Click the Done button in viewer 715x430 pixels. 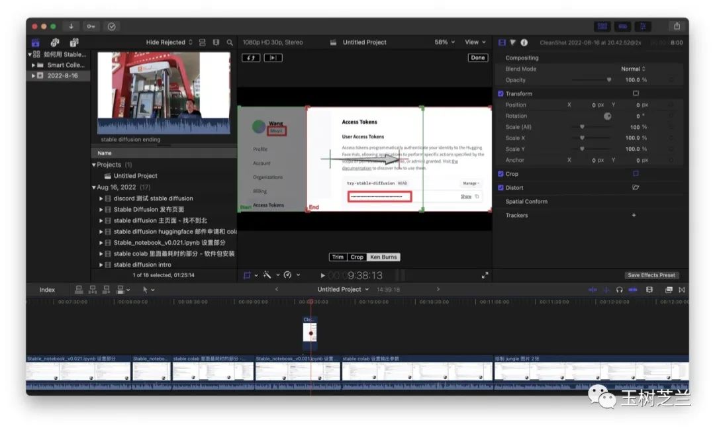[x=478, y=58]
